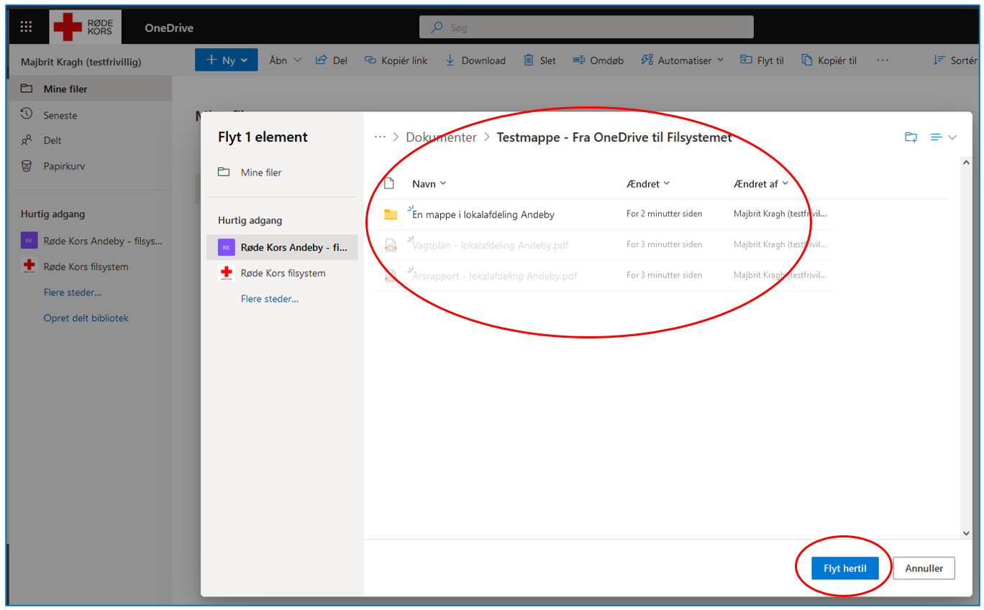Click file type column header icon
984x610 pixels.
coord(389,183)
